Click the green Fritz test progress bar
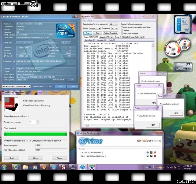Screen dimensions: 196x184 [x=36, y=134]
